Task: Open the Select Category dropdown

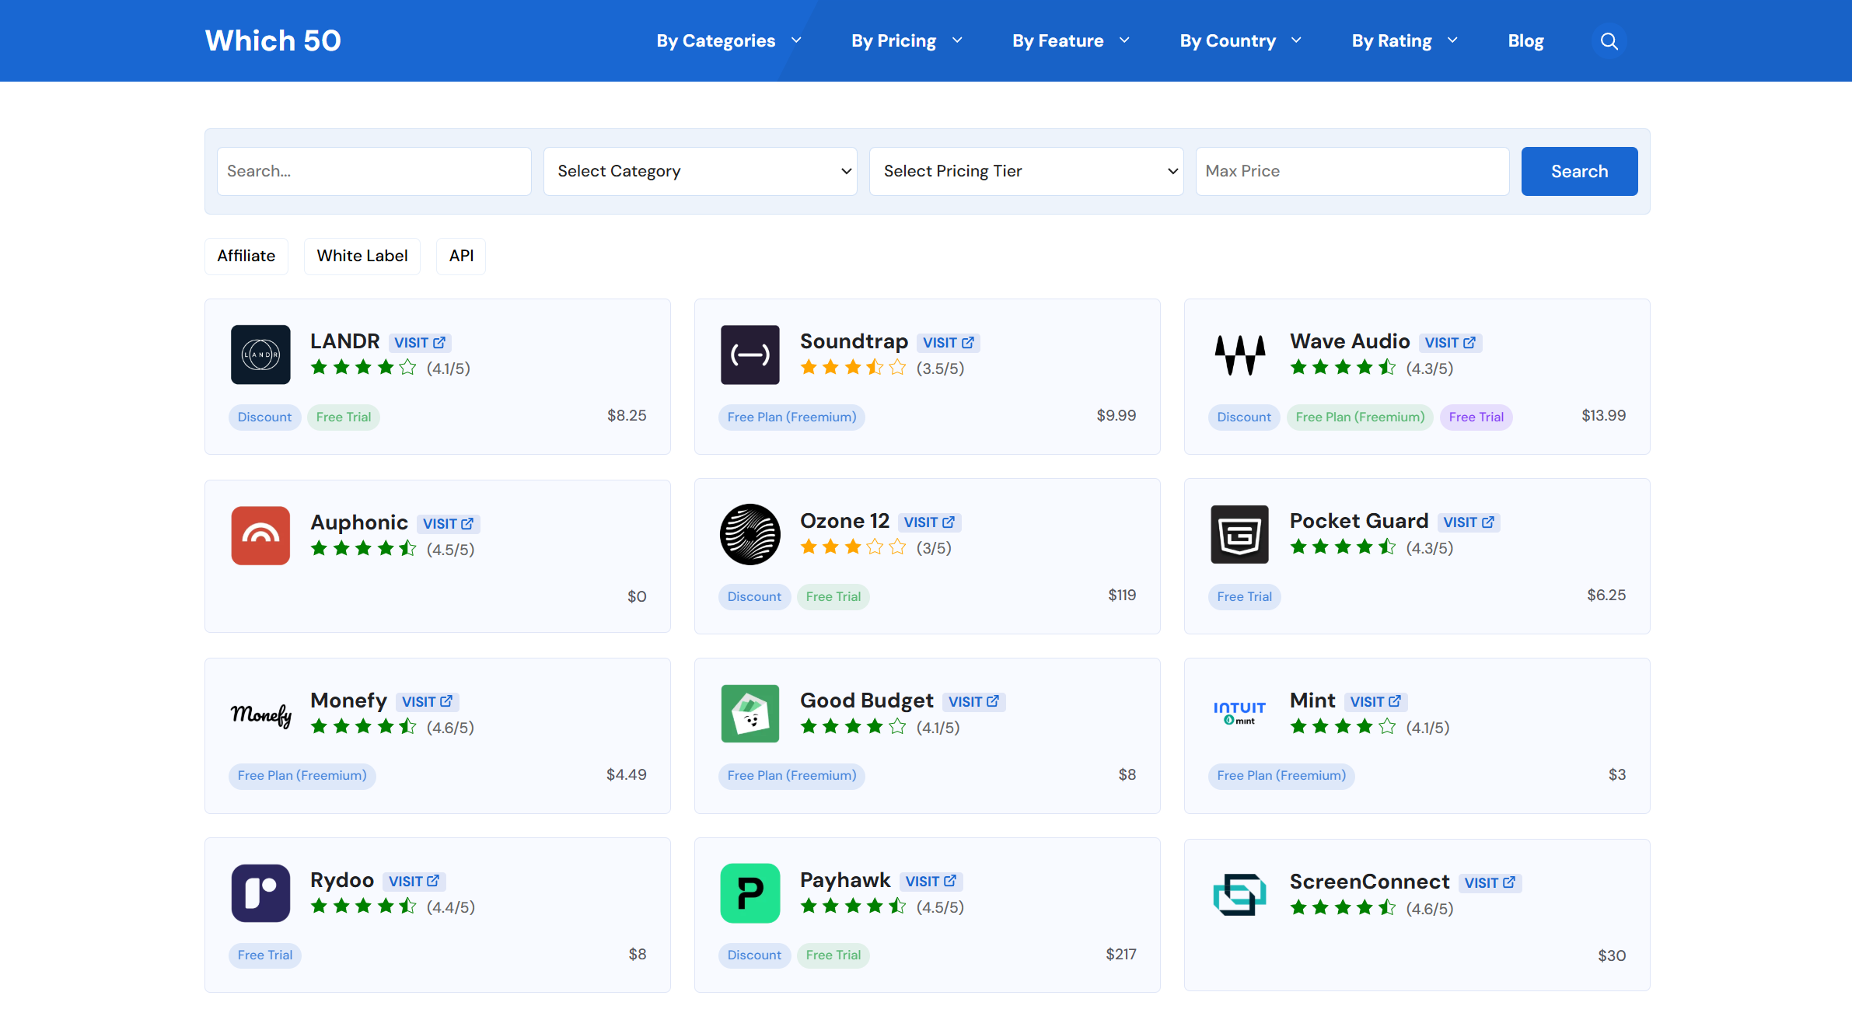Action: point(700,171)
